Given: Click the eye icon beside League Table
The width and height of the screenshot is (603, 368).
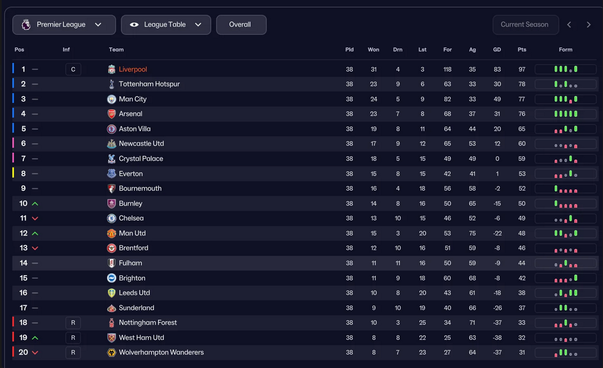Looking at the screenshot, I should (x=134, y=25).
